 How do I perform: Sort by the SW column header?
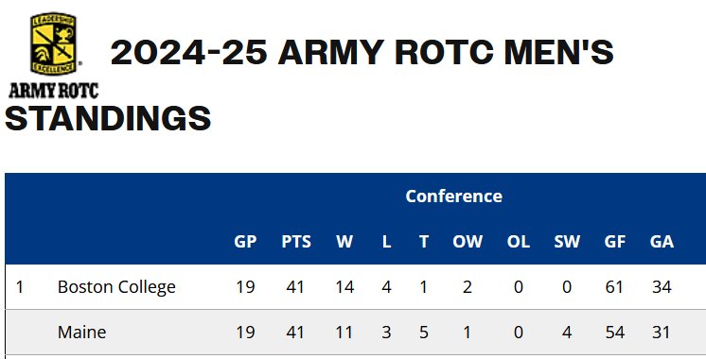[567, 241]
